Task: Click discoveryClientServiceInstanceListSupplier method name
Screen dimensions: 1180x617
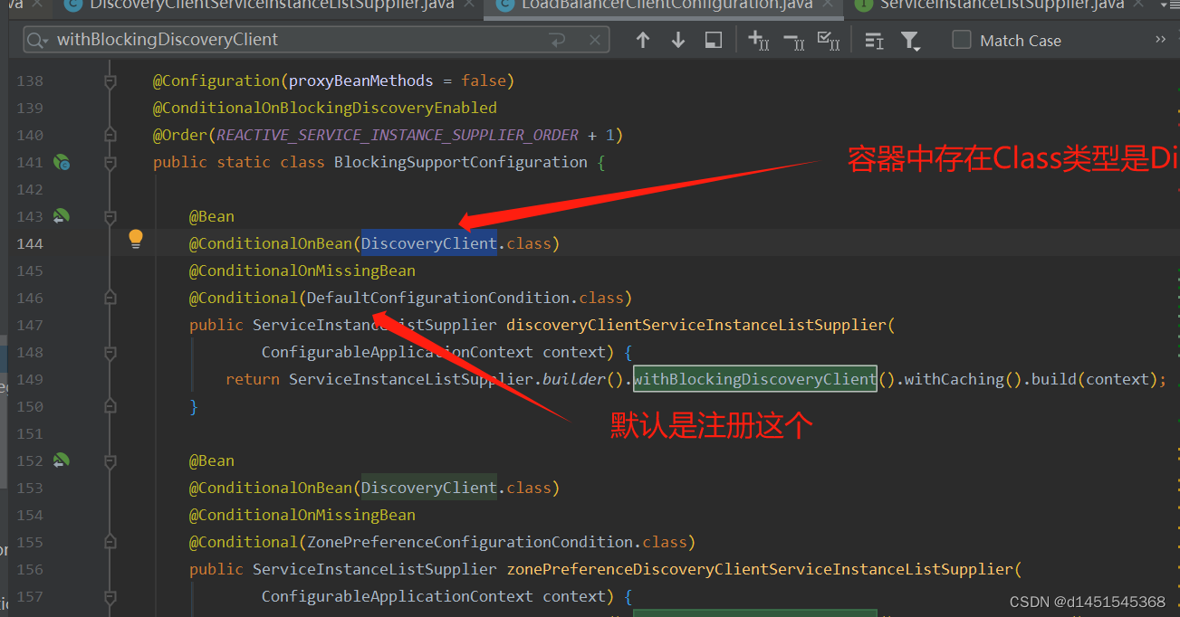Action: point(696,325)
